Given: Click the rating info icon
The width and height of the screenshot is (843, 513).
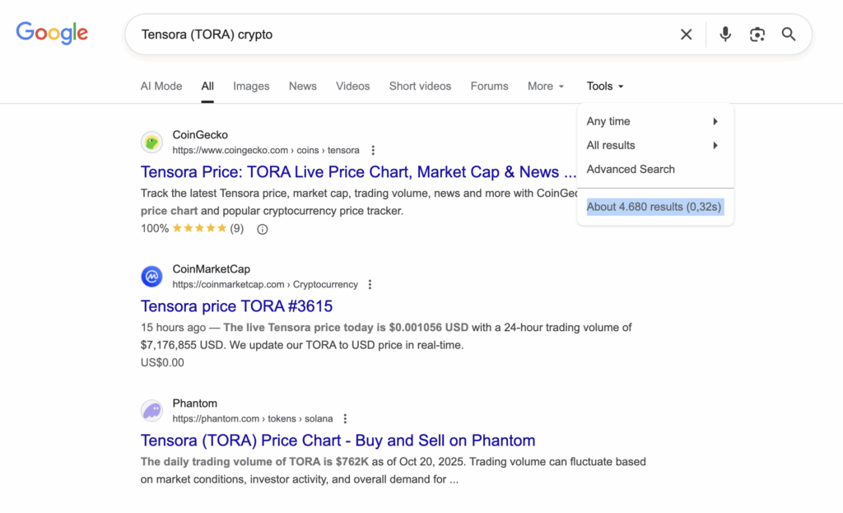Looking at the screenshot, I should tap(263, 229).
